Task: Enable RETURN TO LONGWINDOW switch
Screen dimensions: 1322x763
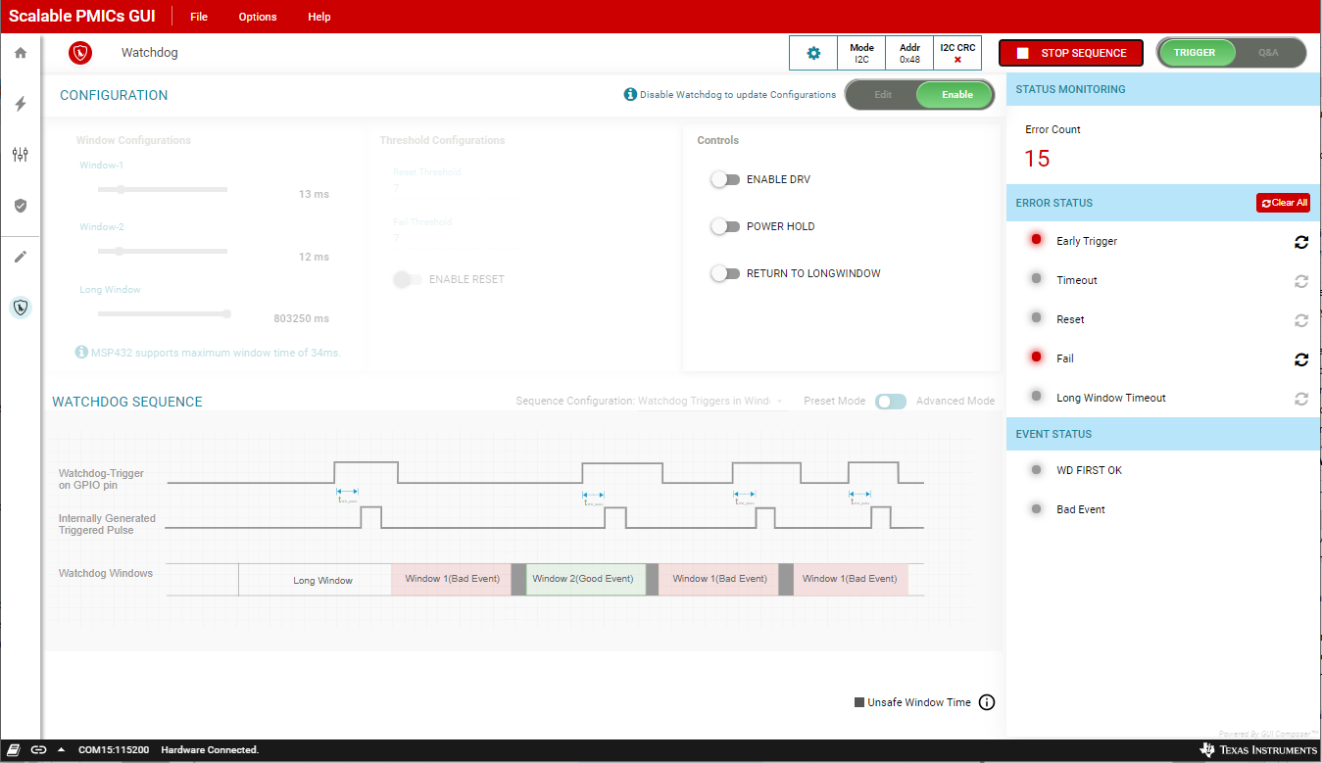Action: 725,273
